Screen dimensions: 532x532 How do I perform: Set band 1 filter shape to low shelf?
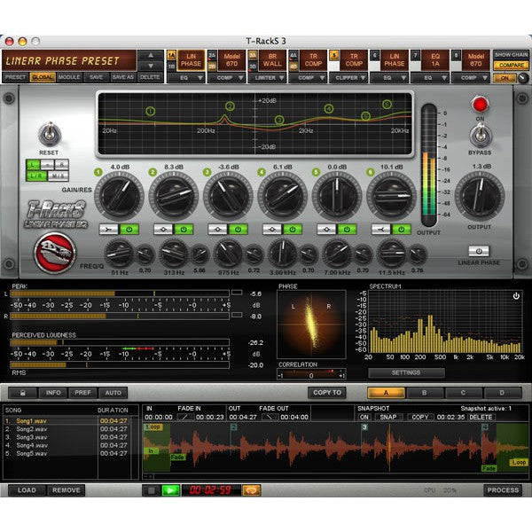108,230
